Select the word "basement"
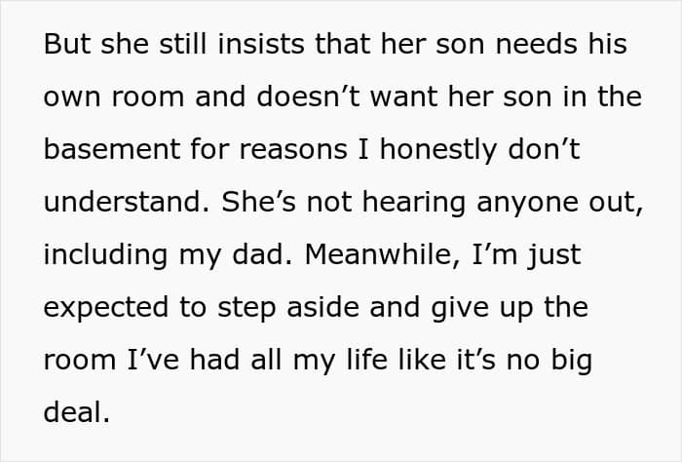The image size is (682, 462). (x=112, y=149)
